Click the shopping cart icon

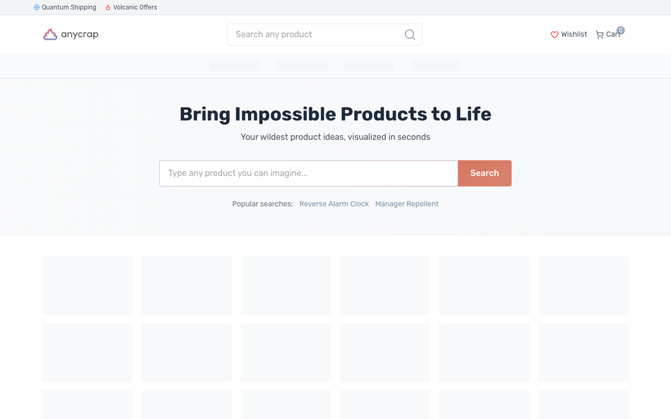pos(600,35)
